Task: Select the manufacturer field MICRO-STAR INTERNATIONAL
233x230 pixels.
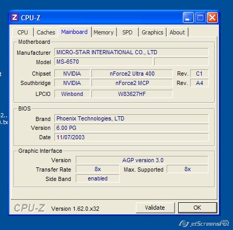Action: point(131,52)
